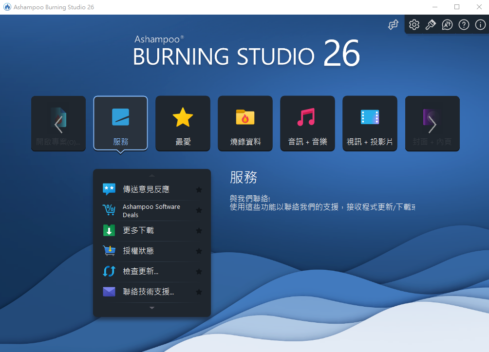This screenshot has width=489, height=352.
Task: Click the Ashampoo flame icon in title bar
Action: 7,7
